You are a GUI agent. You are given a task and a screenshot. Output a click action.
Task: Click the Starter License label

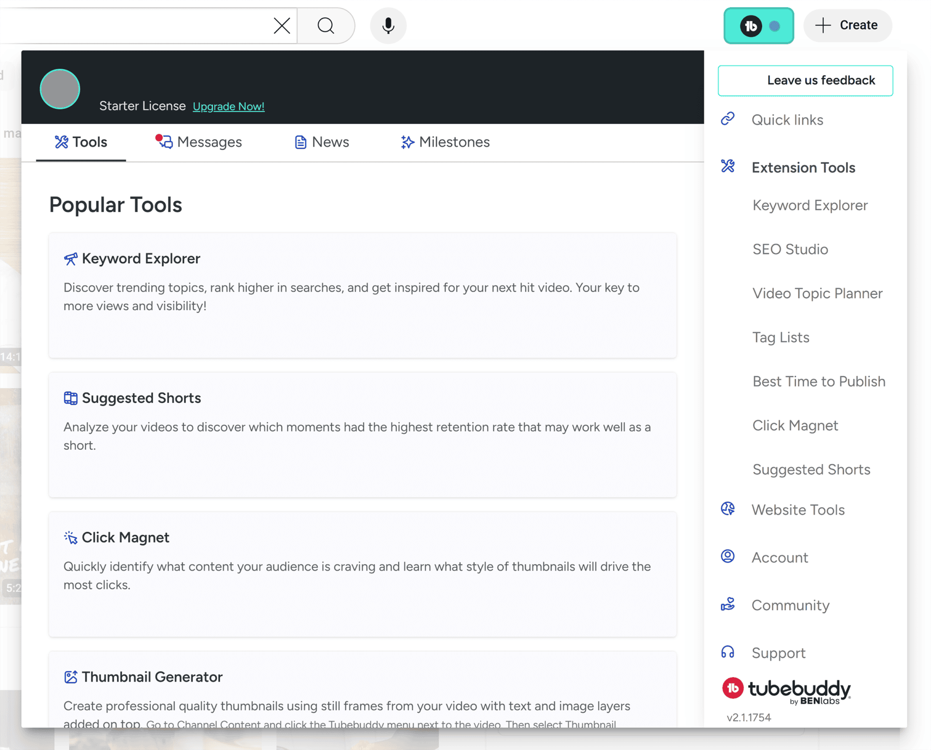pyautogui.click(x=143, y=106)
